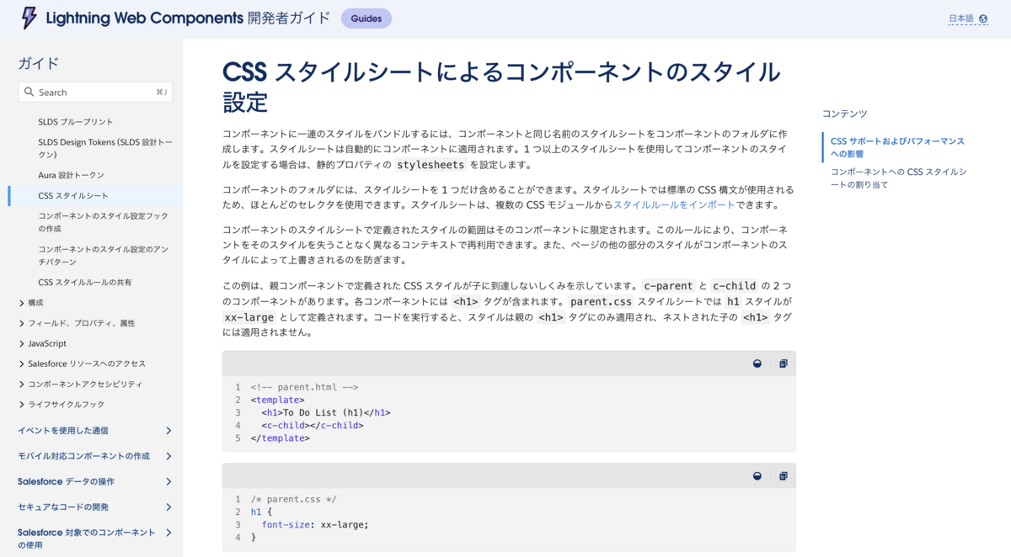Expand Salesforce リソースへのアクセス section
Viewport: 1011px width, 557px height.
point(22,363)
